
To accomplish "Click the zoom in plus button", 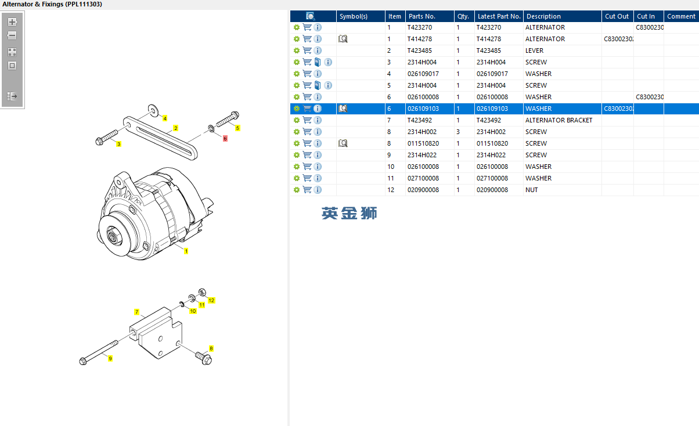I will pos(12,22).
